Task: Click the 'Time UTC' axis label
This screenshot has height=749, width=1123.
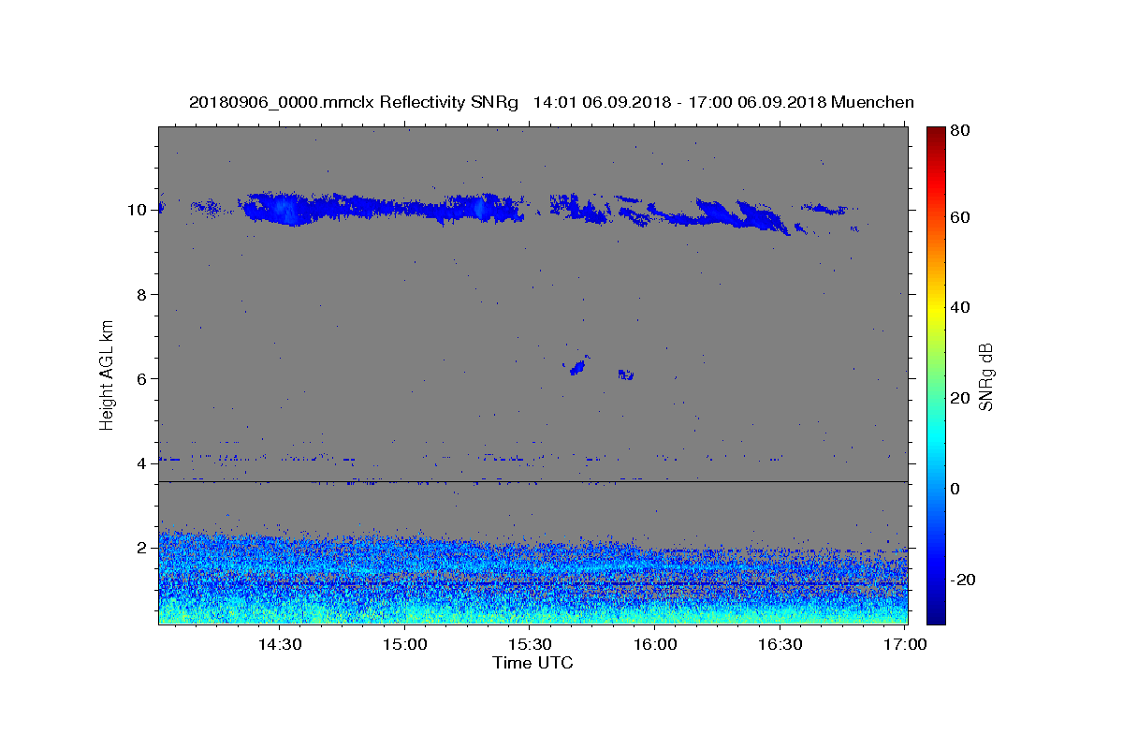Action: pyautogui.click(x=532, y=663)
